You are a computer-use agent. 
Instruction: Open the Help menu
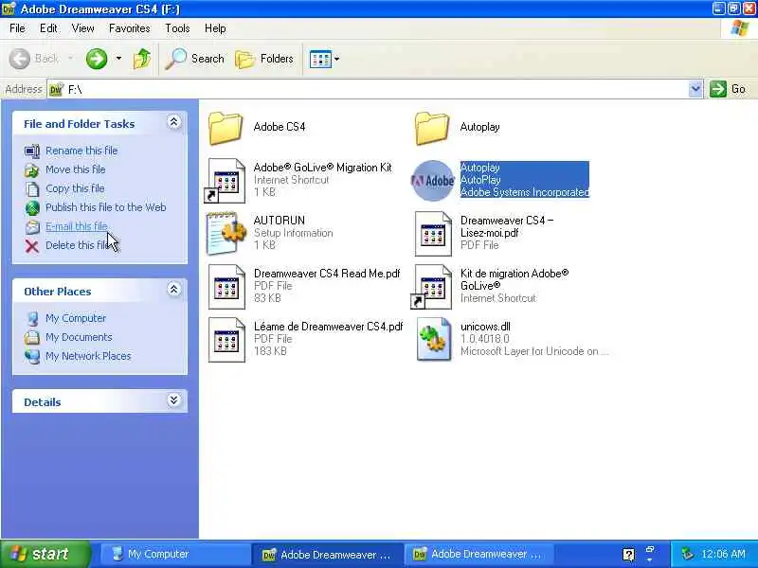tap(215, 28)
